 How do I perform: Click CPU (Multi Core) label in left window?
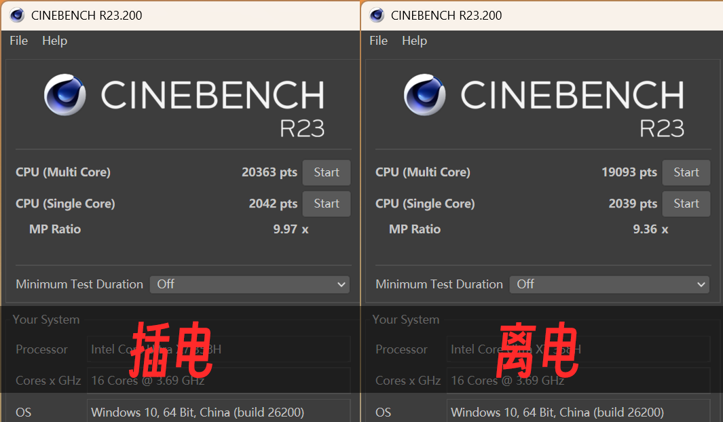(63, 172)
